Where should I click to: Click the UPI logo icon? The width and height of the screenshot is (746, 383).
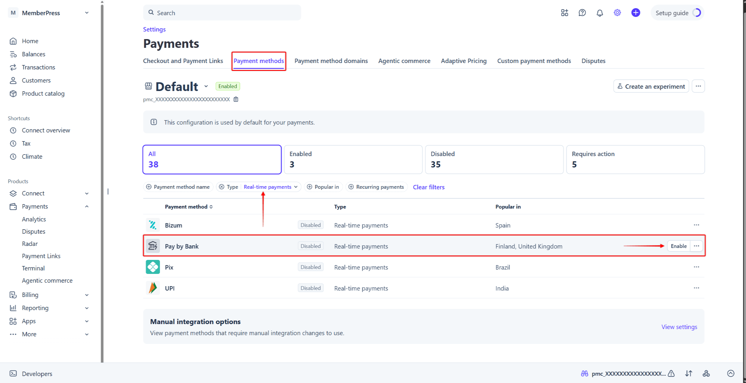coord(153,288)
